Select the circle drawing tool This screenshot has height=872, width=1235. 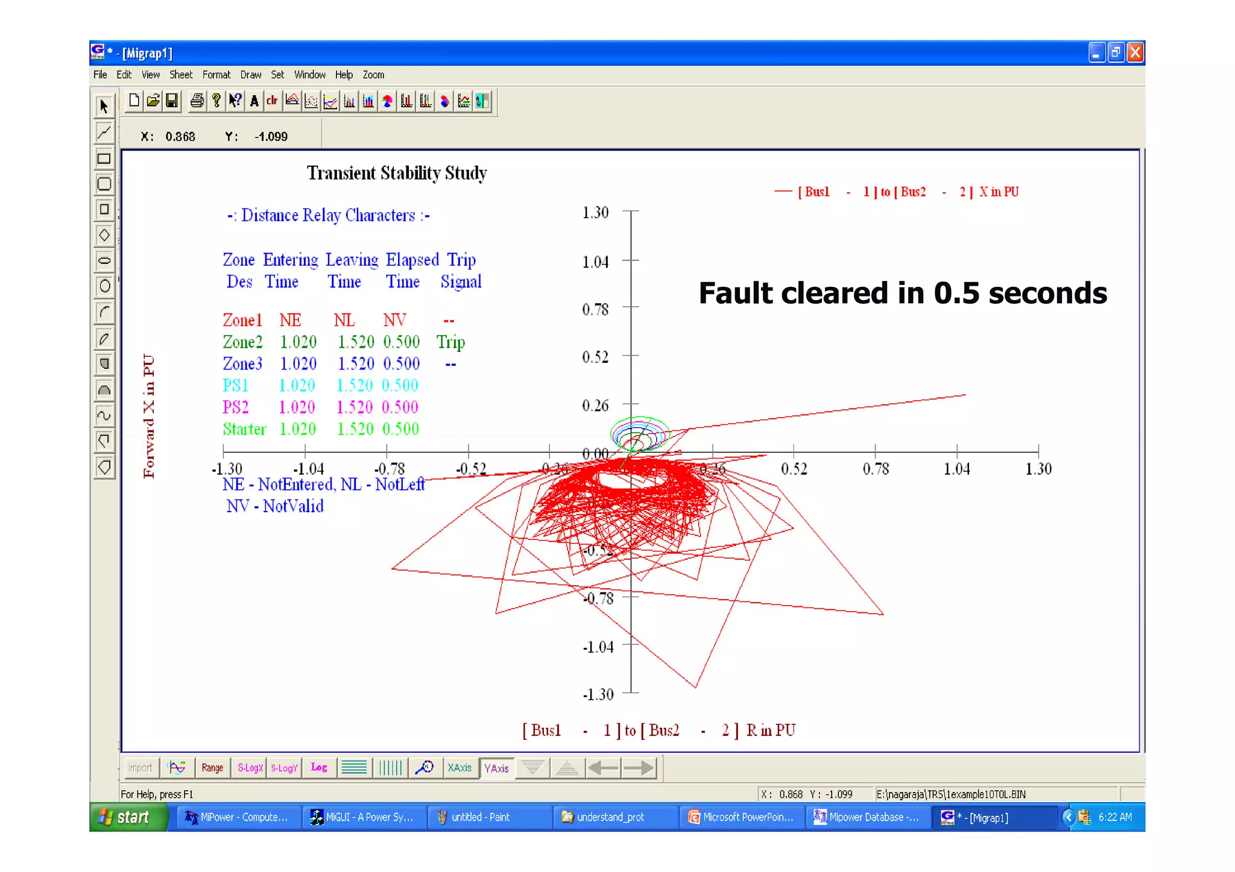[104, 286]
